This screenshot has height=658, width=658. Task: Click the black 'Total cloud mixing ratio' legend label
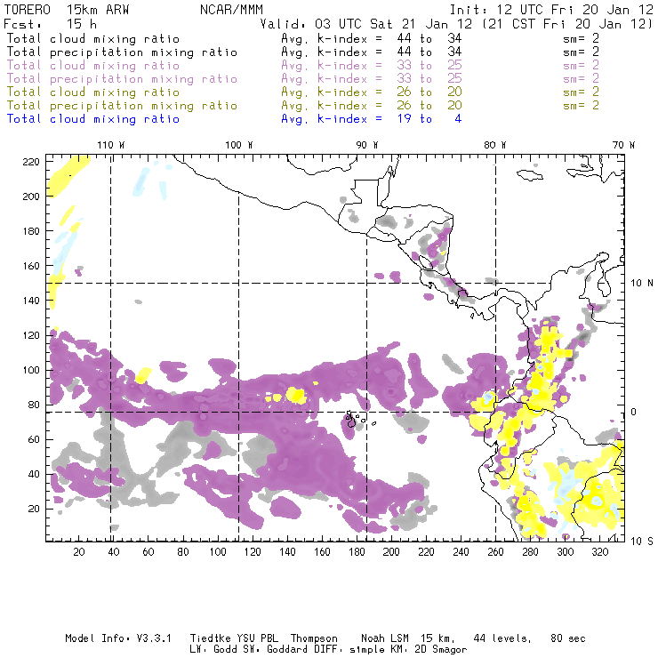[x=93, y=38]
